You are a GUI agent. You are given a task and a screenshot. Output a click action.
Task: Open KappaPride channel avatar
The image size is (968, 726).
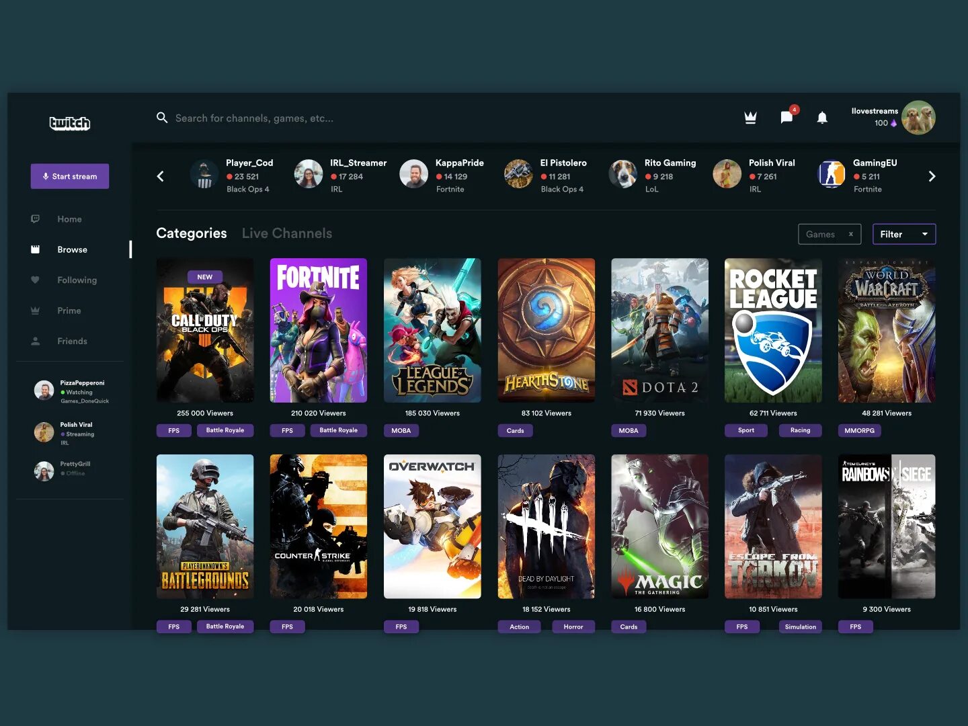[414, 174]
